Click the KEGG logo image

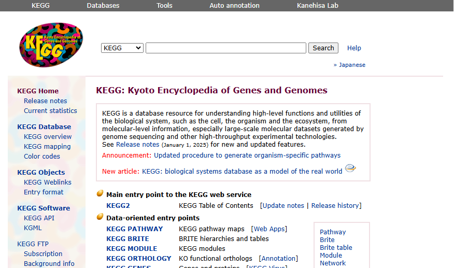51,45
